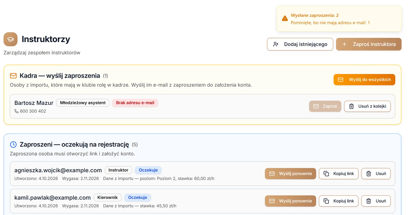Copy invitation link for kamil.pawlak@example.com
The height and width of the screenshot is (215, 410).
point(338,201)
